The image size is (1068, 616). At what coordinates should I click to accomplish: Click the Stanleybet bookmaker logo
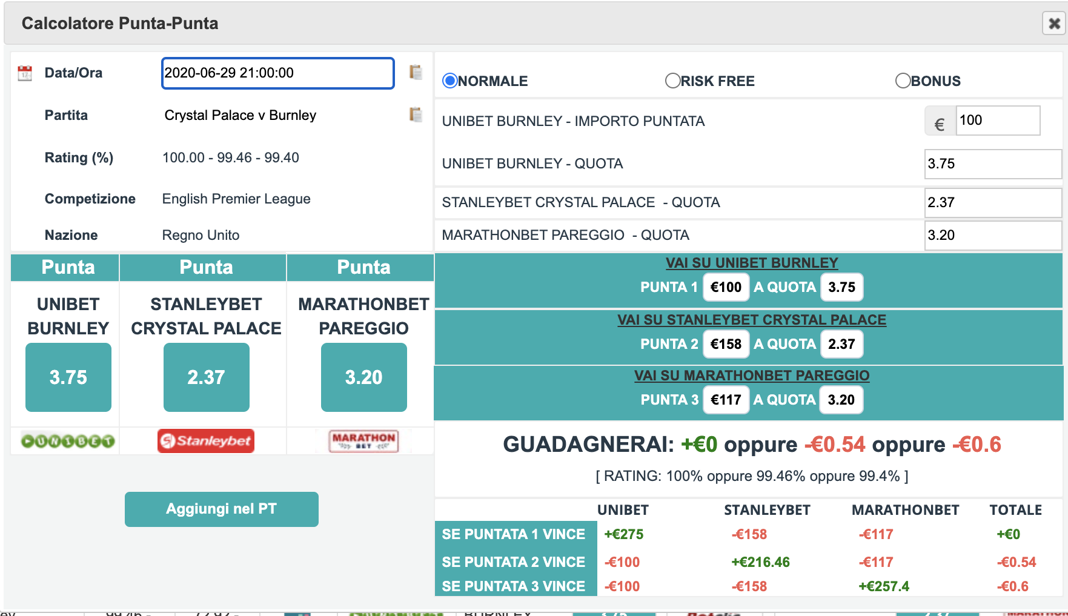click(206, 441)
